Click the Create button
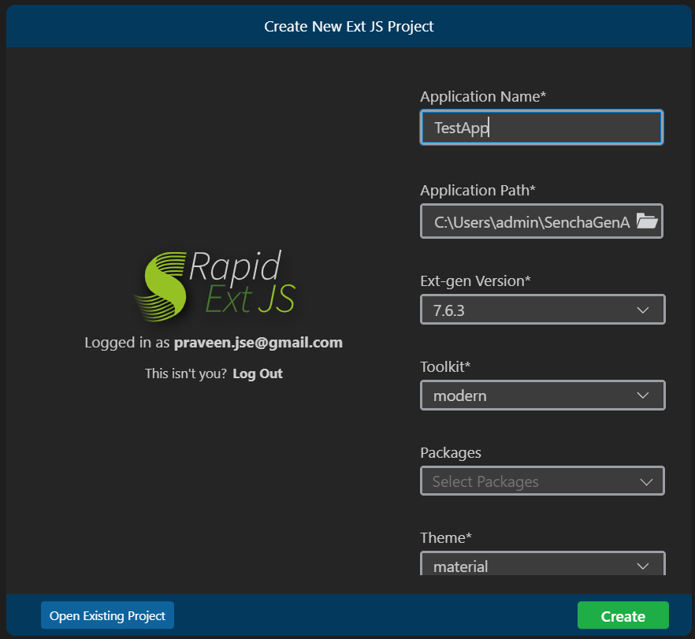Viewport: 695px width, 639px height. [623, 615]
